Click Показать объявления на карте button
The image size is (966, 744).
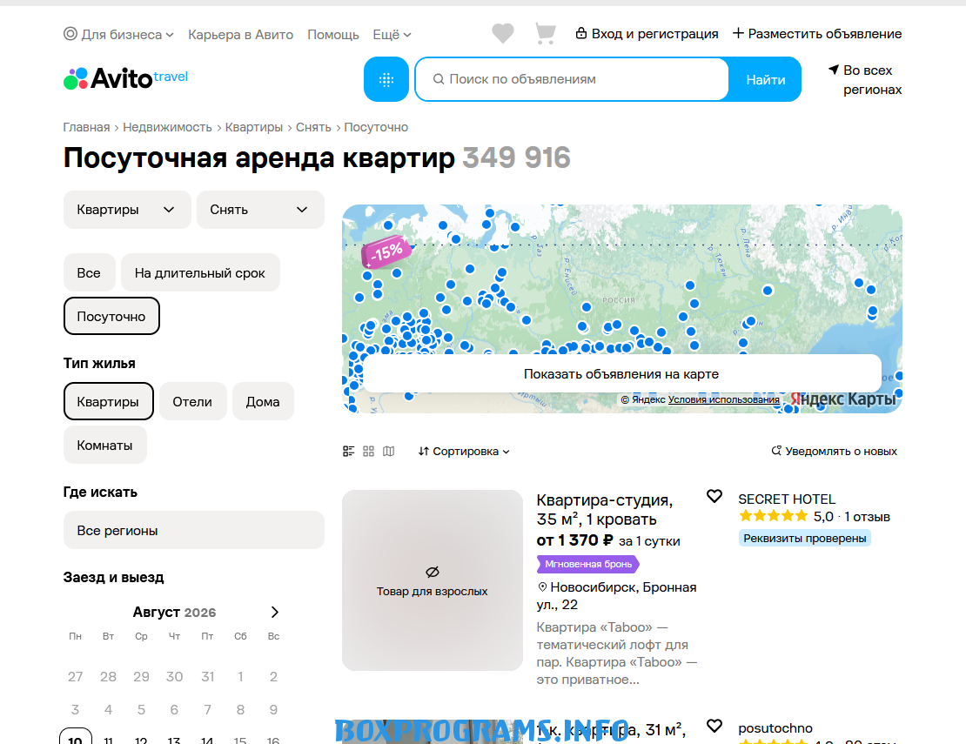click(621, 374)
